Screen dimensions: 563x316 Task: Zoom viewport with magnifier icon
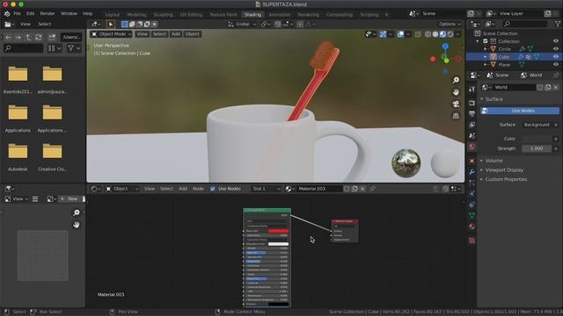456,80
